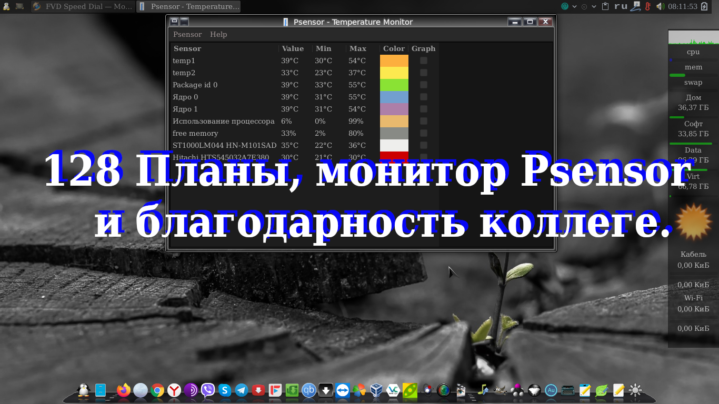Open the Help menu in Psensor
719x404 pixels.
[218, 34]
